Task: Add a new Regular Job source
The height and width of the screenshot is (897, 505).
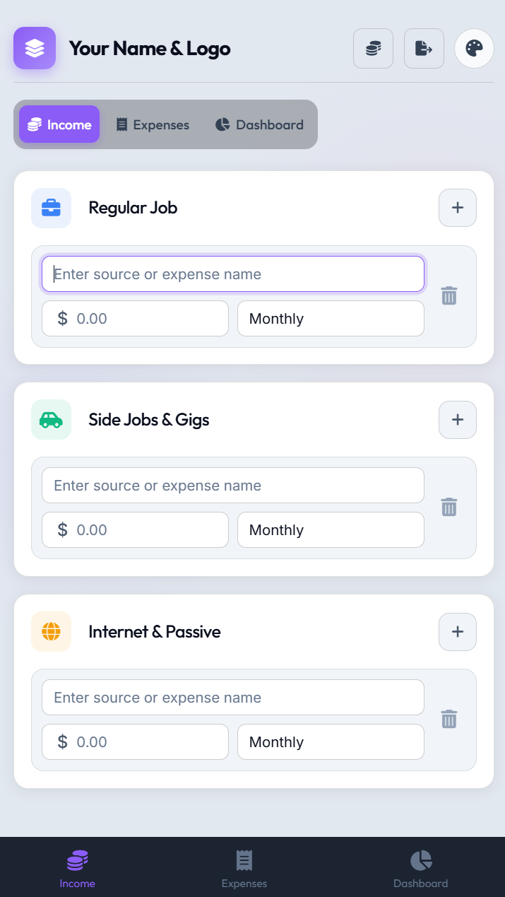Action: pos(458,208)
